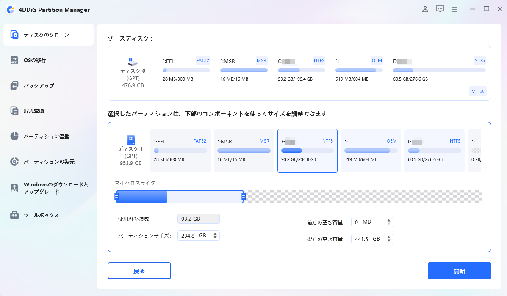Screen dimensions: 507x296
Task: Select the *:EFI partition on Disk 1
Action: click(x=180, y=151)
